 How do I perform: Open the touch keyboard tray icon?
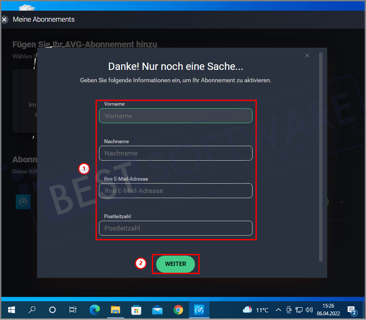(x=289, y=310)
